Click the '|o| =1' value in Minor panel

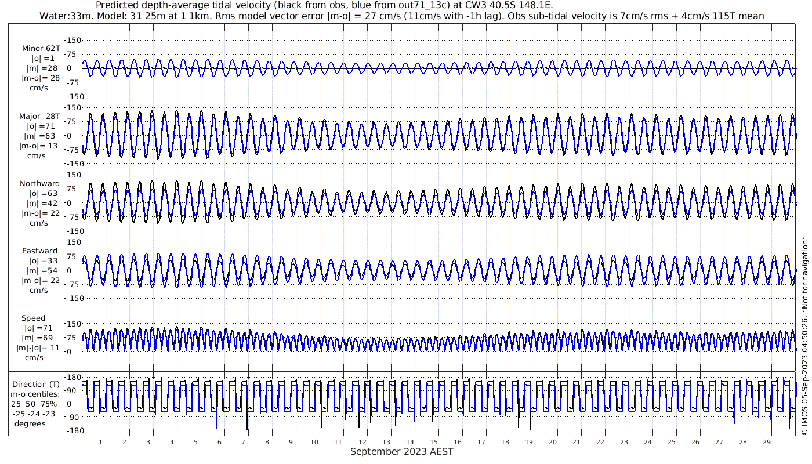tap(42, 59)
